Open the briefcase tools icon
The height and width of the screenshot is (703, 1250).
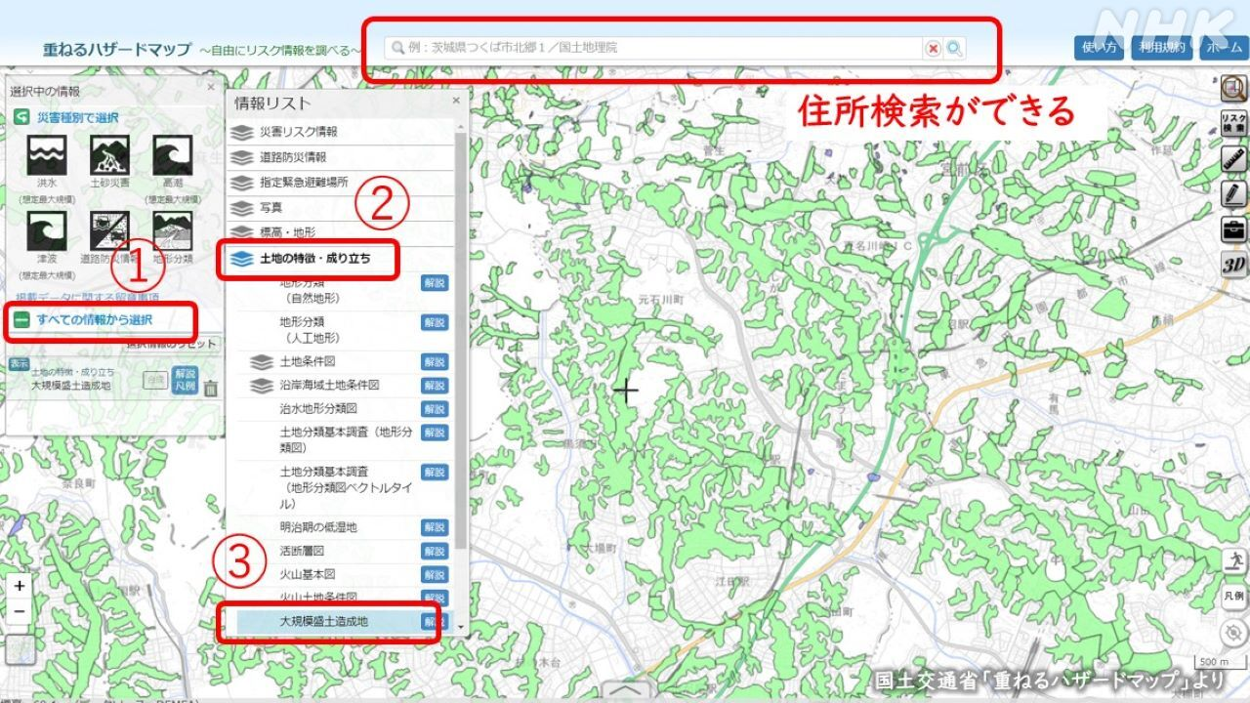tap(1234, 229)
